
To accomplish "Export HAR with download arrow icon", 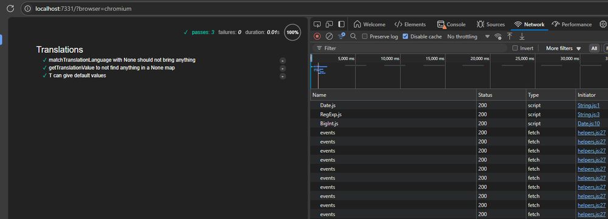I will point(522,36).
